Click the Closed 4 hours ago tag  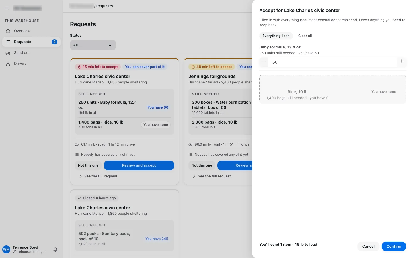click(x=97, y=198)
